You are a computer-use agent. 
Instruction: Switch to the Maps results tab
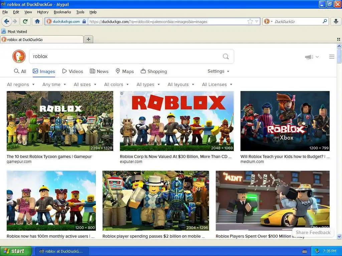[125, 71]
